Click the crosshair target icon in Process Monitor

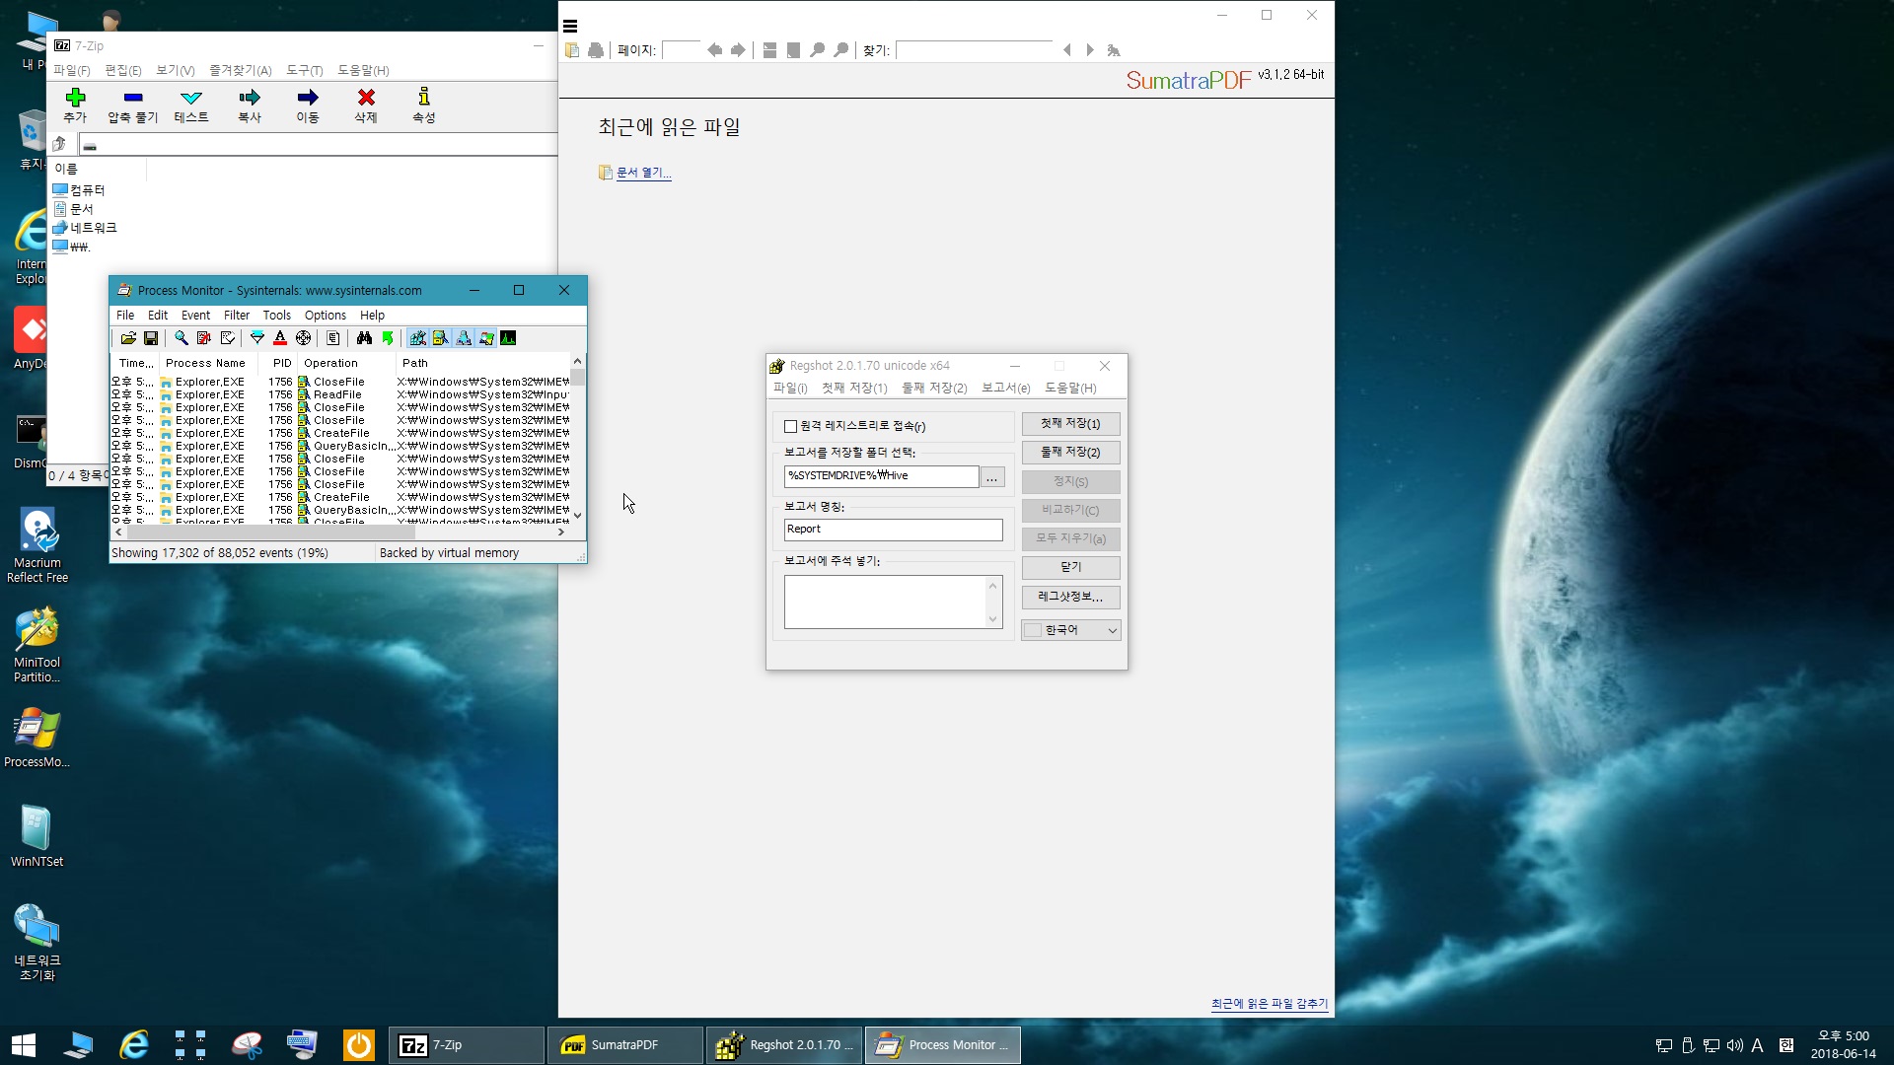coord(304,338)
